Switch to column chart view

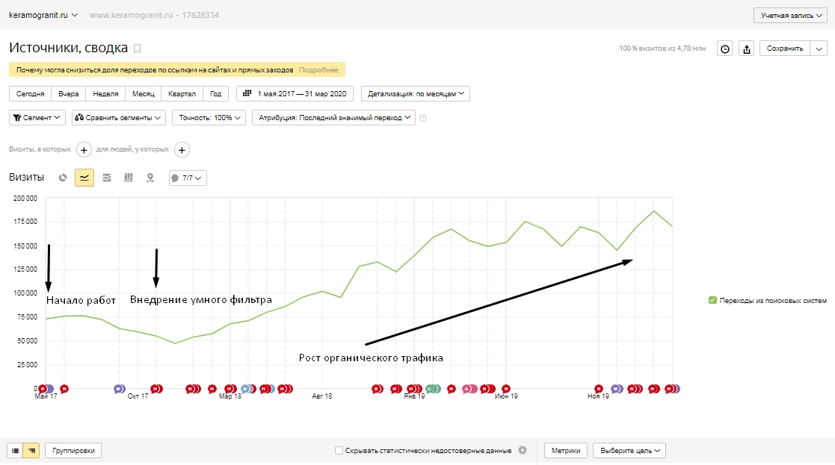click(129, 178)
